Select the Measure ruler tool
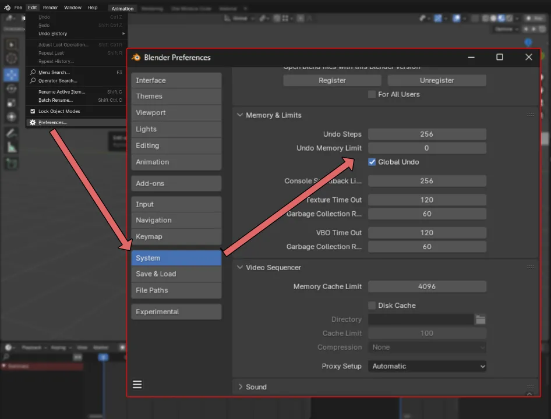The image size is (551, 419). (x=11, y=147)
